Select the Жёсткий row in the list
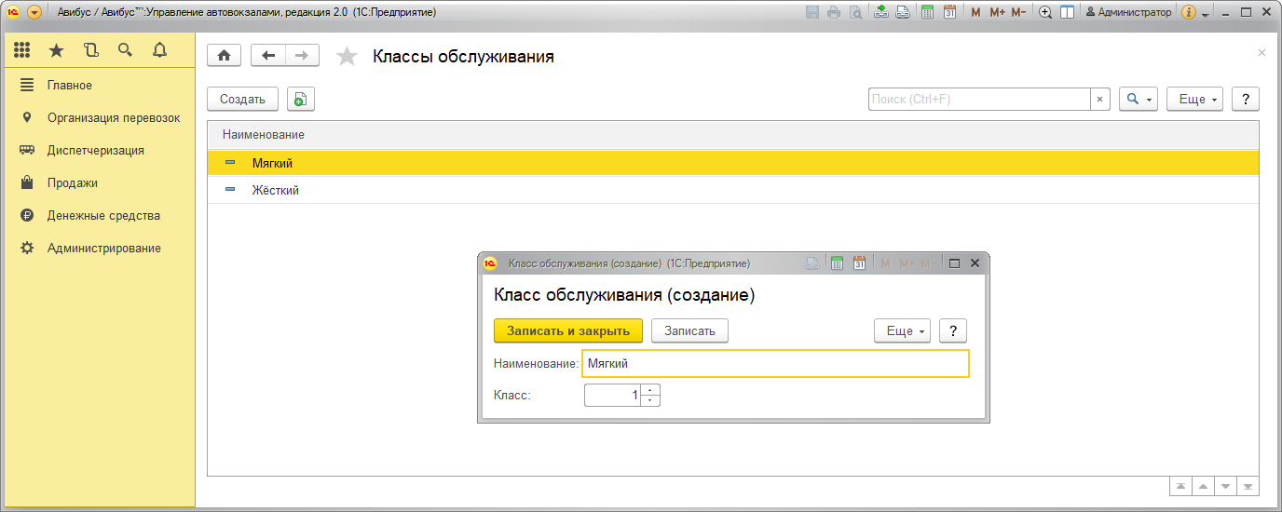This screenshot has height=512, width=1282. point(275,190)
